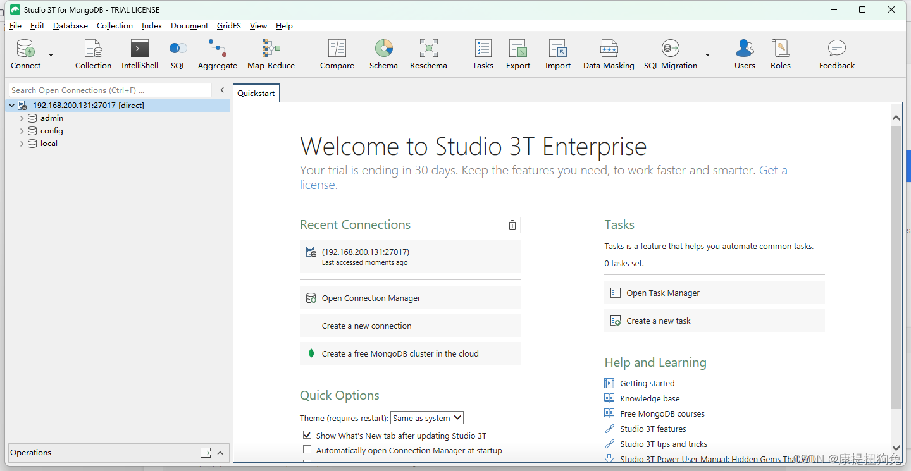Open the Knowledge base link
The image size is (911, 471).
pos(650,398)
